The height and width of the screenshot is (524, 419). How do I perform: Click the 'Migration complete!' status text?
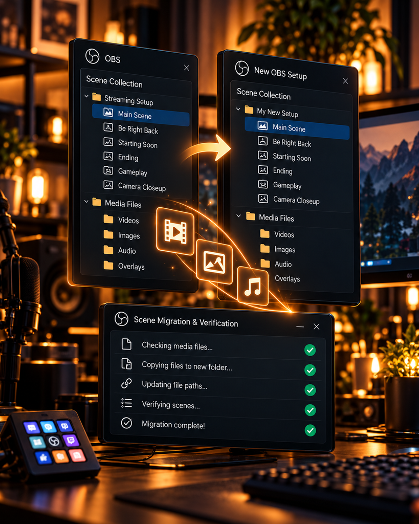[x=173, y=425]
